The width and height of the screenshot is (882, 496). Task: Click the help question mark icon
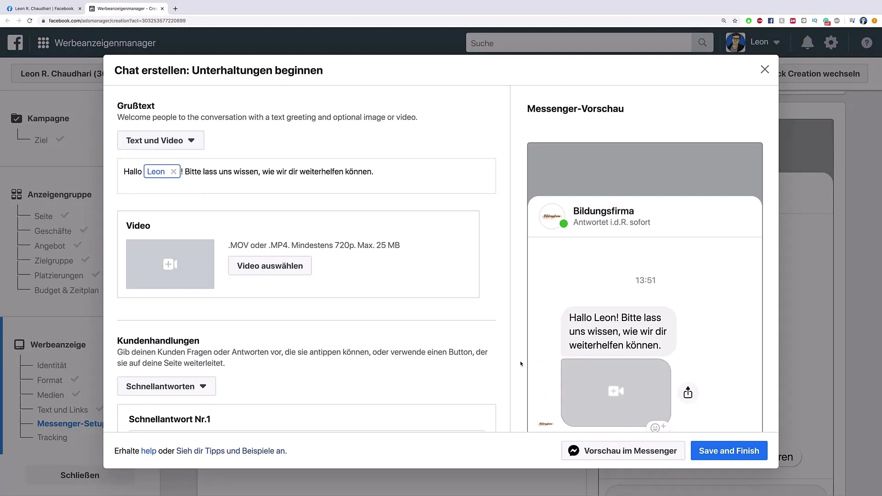pos(866,42)
